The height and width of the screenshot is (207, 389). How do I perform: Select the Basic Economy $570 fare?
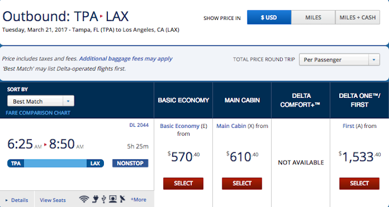coord(183,184)
